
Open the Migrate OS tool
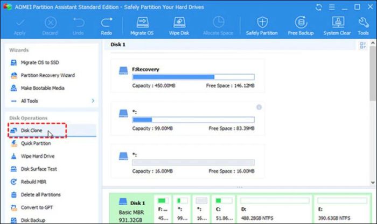click(142, 26)
